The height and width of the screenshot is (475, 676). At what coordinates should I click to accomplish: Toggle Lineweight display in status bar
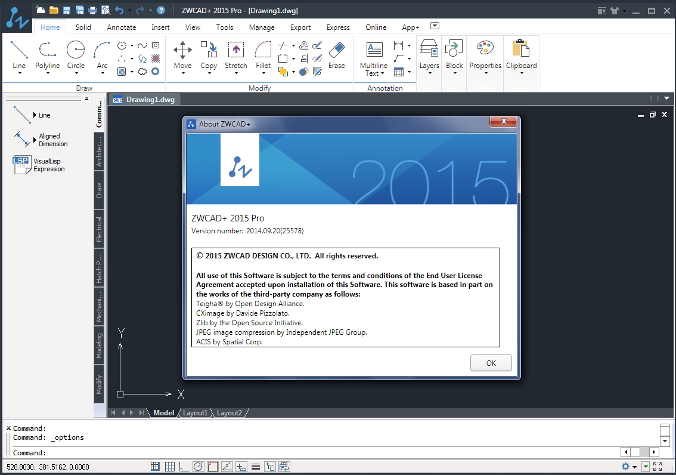tap(256, 467)
